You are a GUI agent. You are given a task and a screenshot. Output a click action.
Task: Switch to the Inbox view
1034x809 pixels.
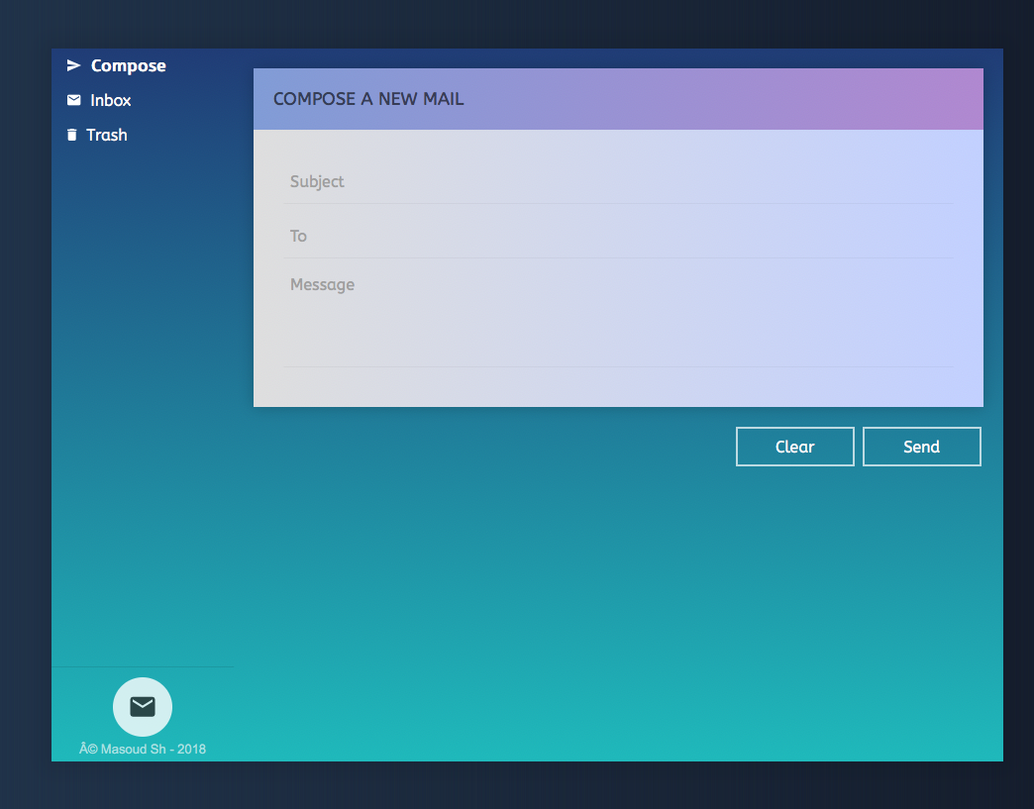[x=110, y=99]
